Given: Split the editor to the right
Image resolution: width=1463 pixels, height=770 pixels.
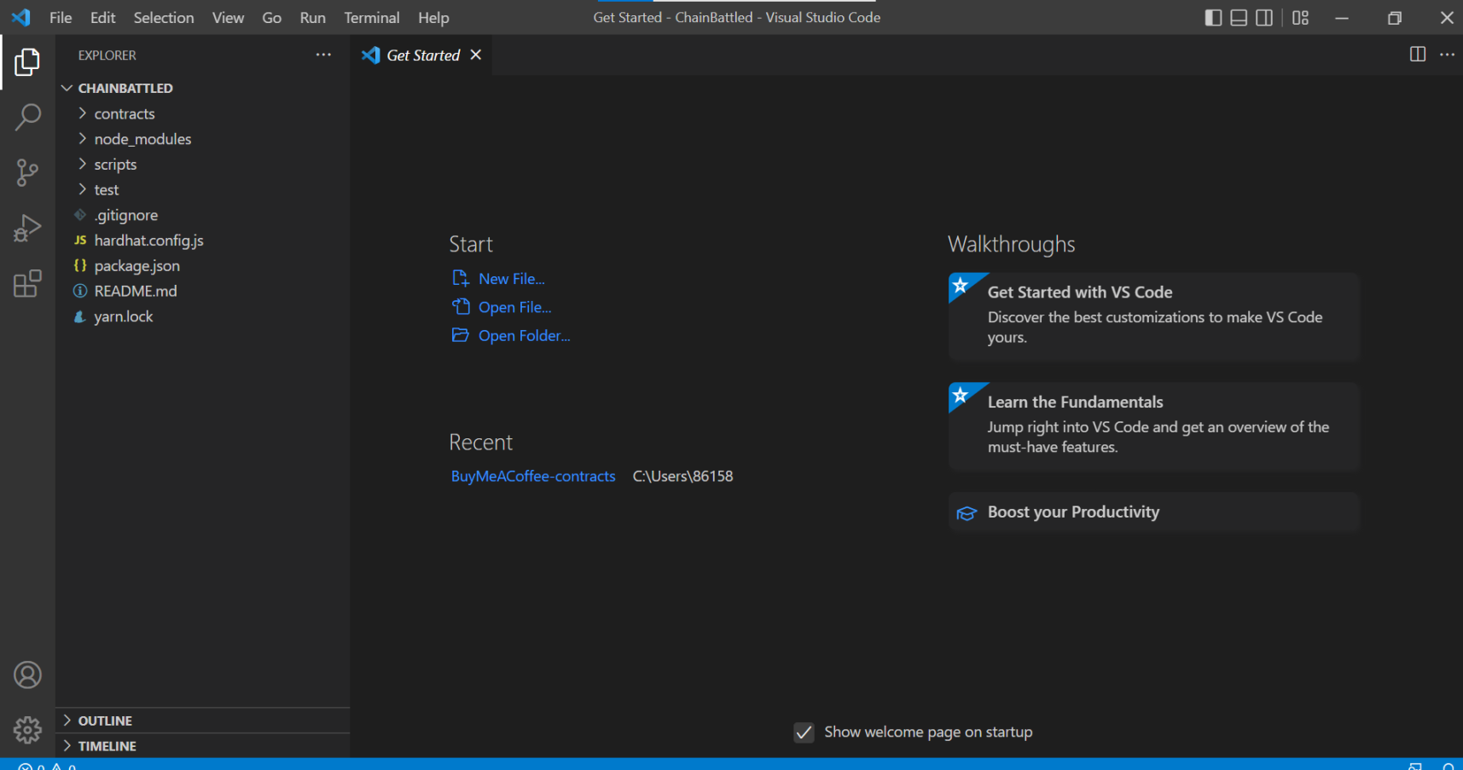Looking at the screenshot, I should coord(1417,55).
